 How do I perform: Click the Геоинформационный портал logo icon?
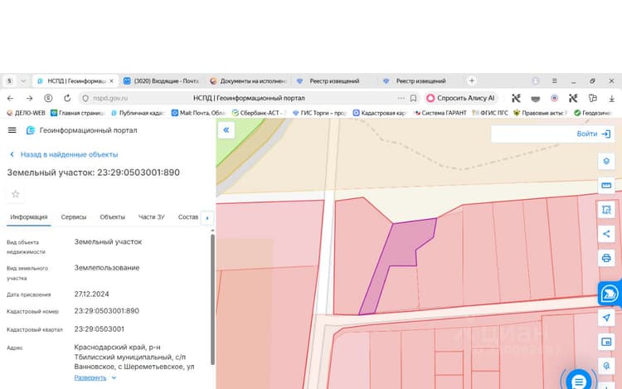point(30,130)
